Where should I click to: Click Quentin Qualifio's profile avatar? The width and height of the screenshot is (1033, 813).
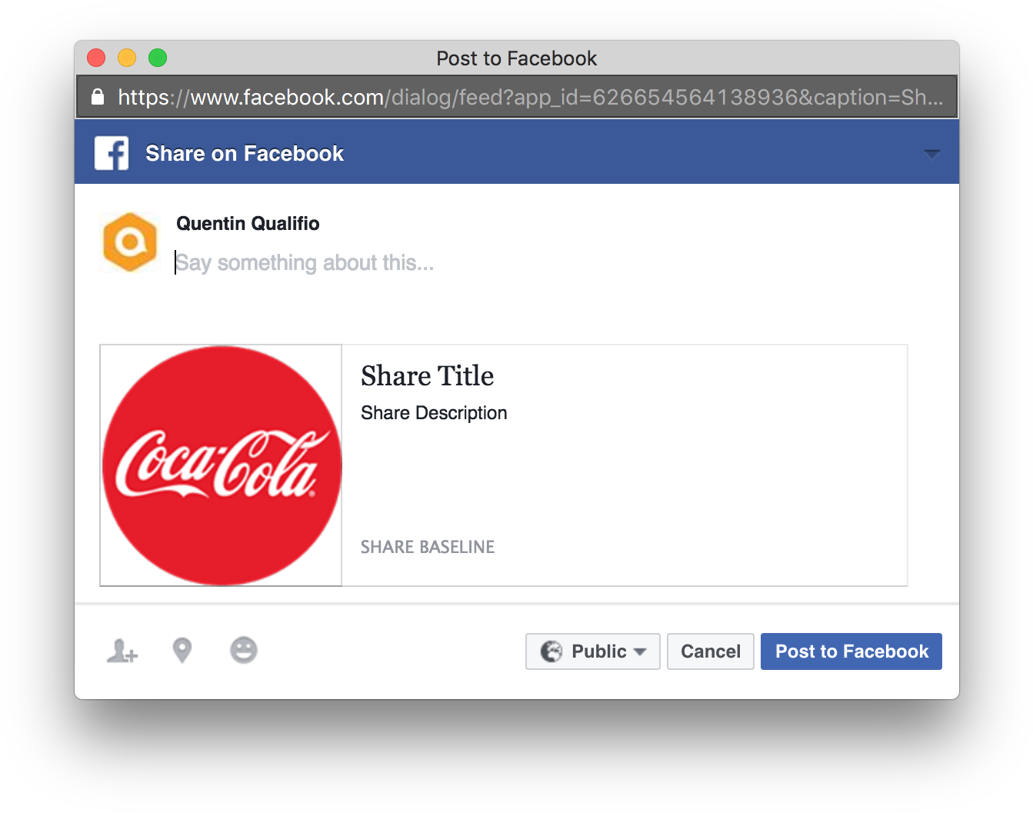130,242
